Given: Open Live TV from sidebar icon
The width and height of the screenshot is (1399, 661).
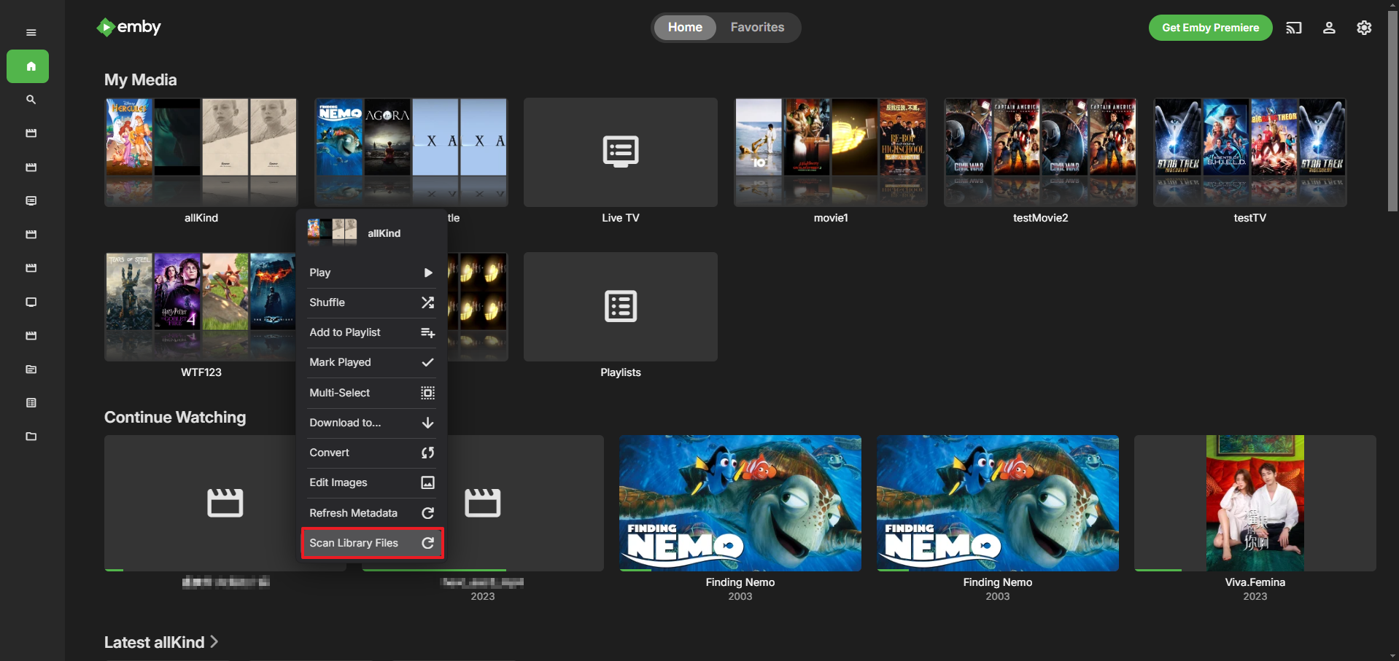Looking at the screenshot, I should tap(31, 200).
